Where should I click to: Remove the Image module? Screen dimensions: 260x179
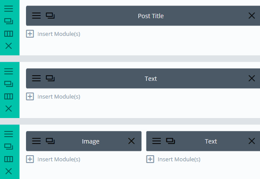pyautogui.click(x=131, y=141)
